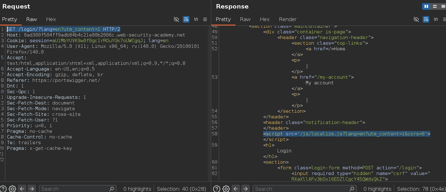Viewport: 446px width, 192px height.
Task: Open search settings gear below Response
Action: tap(226, 189)
